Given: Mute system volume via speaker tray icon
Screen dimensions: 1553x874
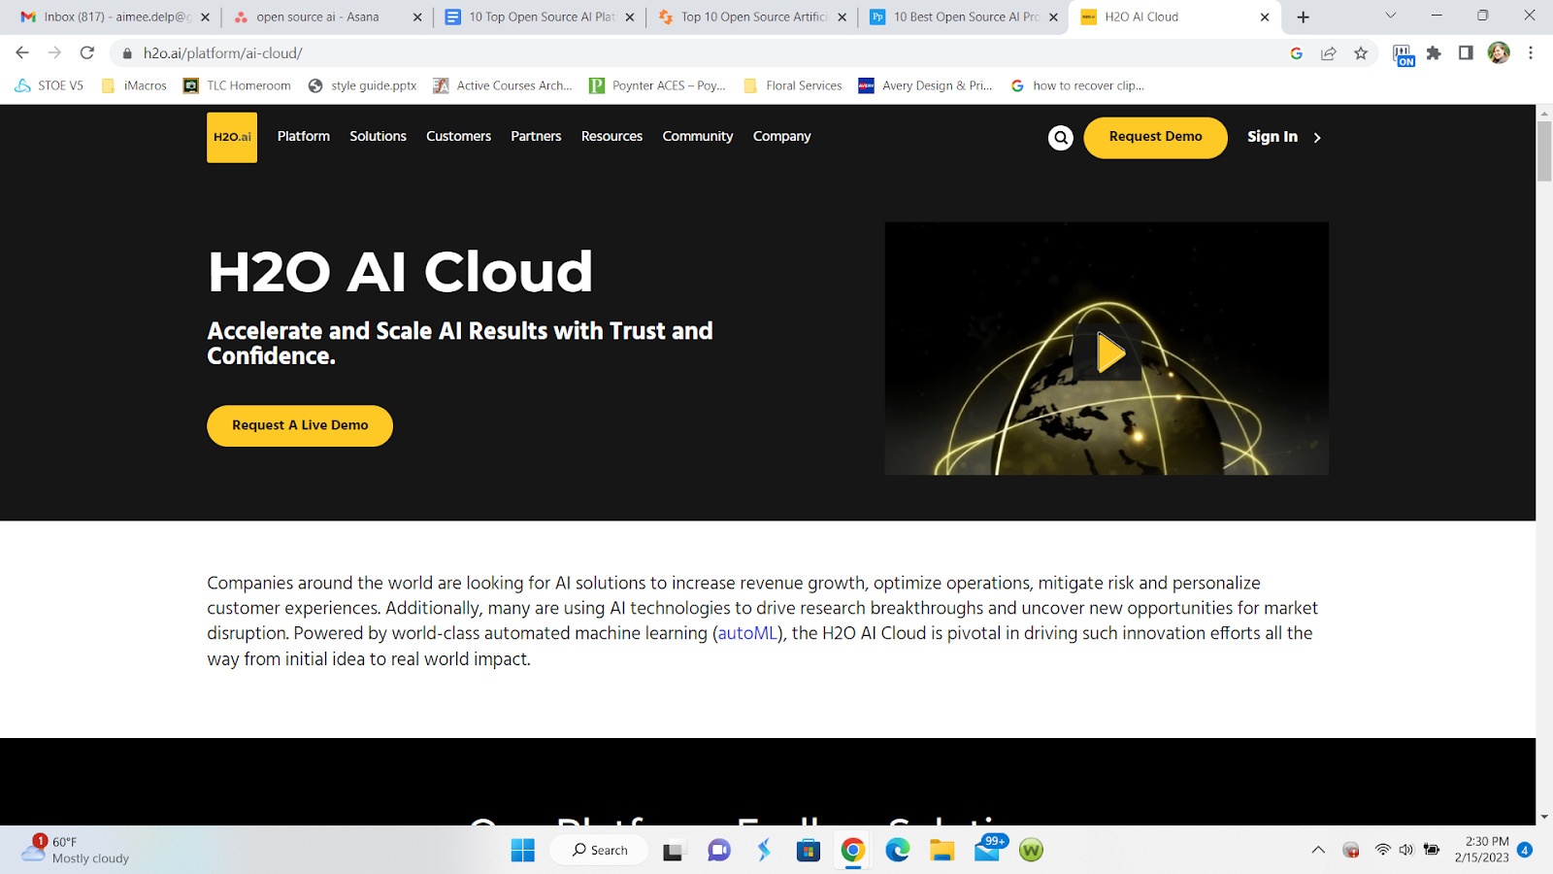Looking at the screenshot, I should tap(1405, 849).
